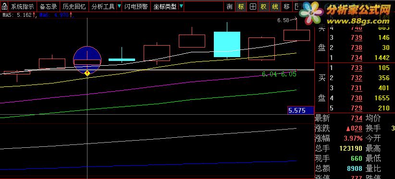
Task: Select the 移 move tool icon
Action: tap(286, 7)
